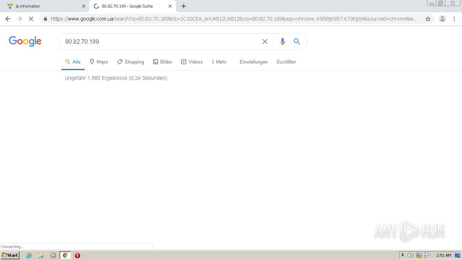Restore down the Chrome window
Screen dimensions: 462x260
[x=441, y=3]
